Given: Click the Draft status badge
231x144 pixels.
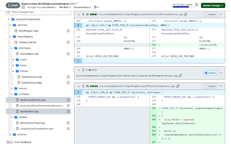Looking at the screenshot, I should [x=13, y=5].
